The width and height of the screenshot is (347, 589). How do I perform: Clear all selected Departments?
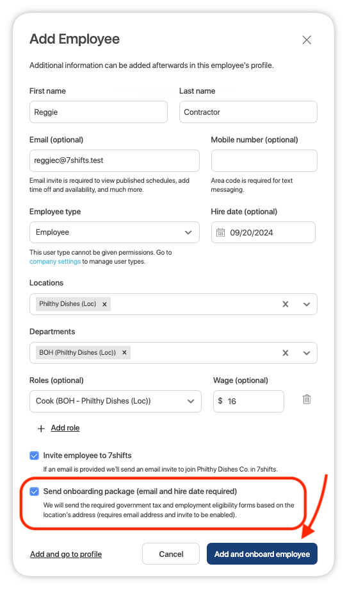click(x=286, y=353)
